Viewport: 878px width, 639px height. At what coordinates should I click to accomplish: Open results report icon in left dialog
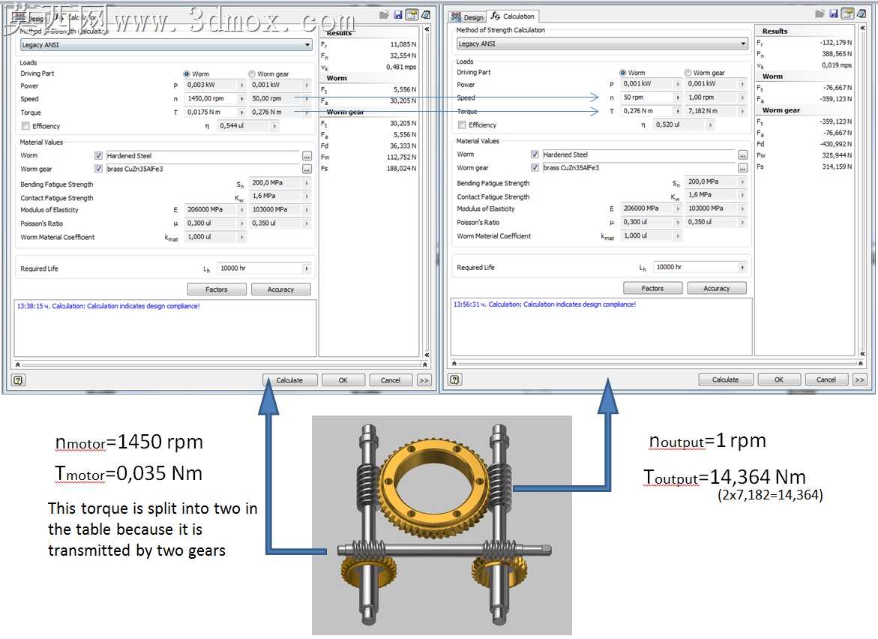(x=426, y=14)
